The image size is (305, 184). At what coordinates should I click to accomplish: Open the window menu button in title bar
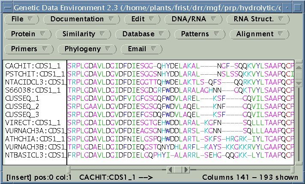tap(8, 8)
